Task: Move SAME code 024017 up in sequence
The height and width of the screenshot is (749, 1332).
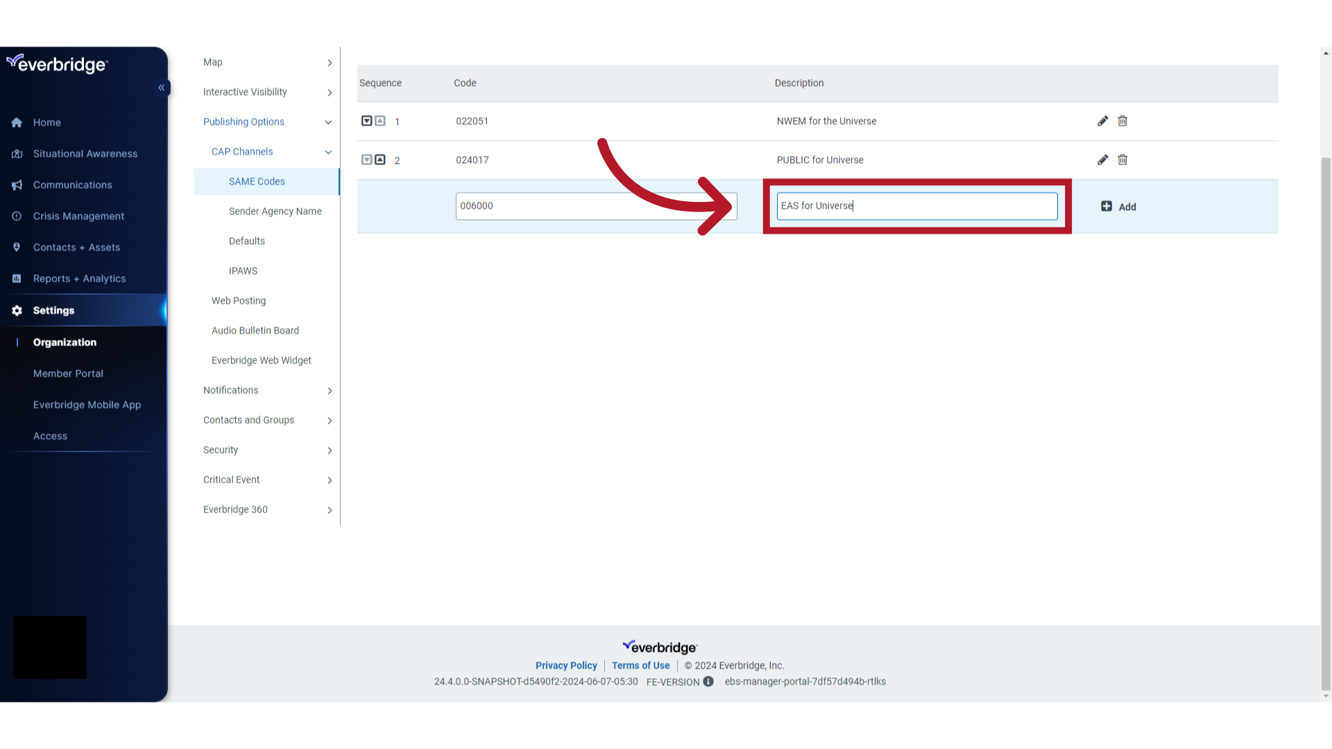Action: tap(380, 160)
